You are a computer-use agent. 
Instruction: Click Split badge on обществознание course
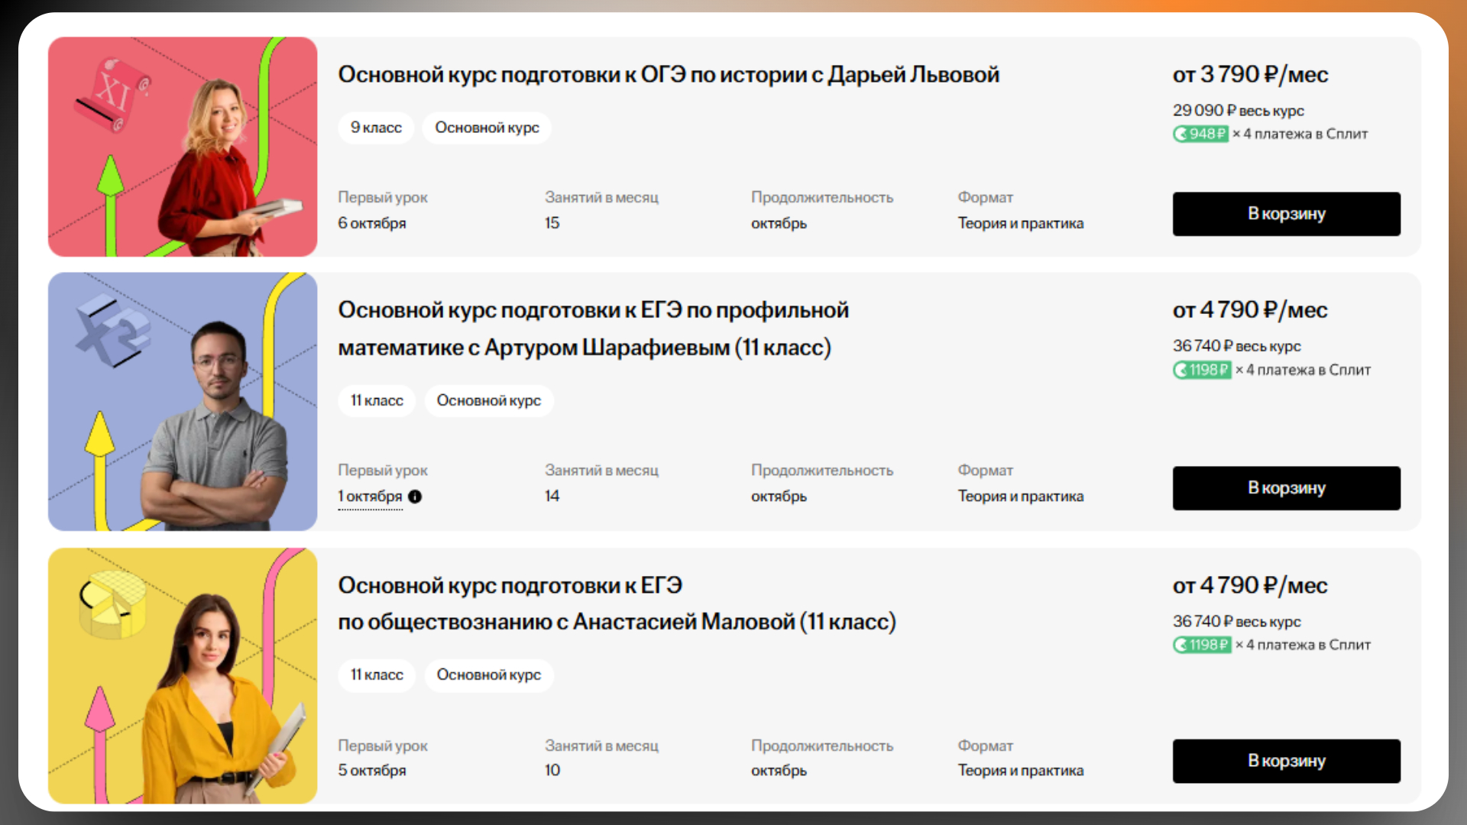[x=1202, y=645]
